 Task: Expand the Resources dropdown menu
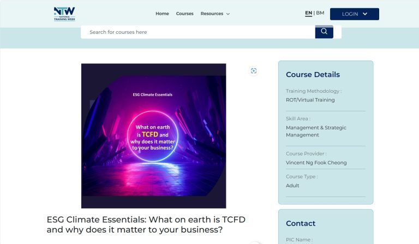215,14
